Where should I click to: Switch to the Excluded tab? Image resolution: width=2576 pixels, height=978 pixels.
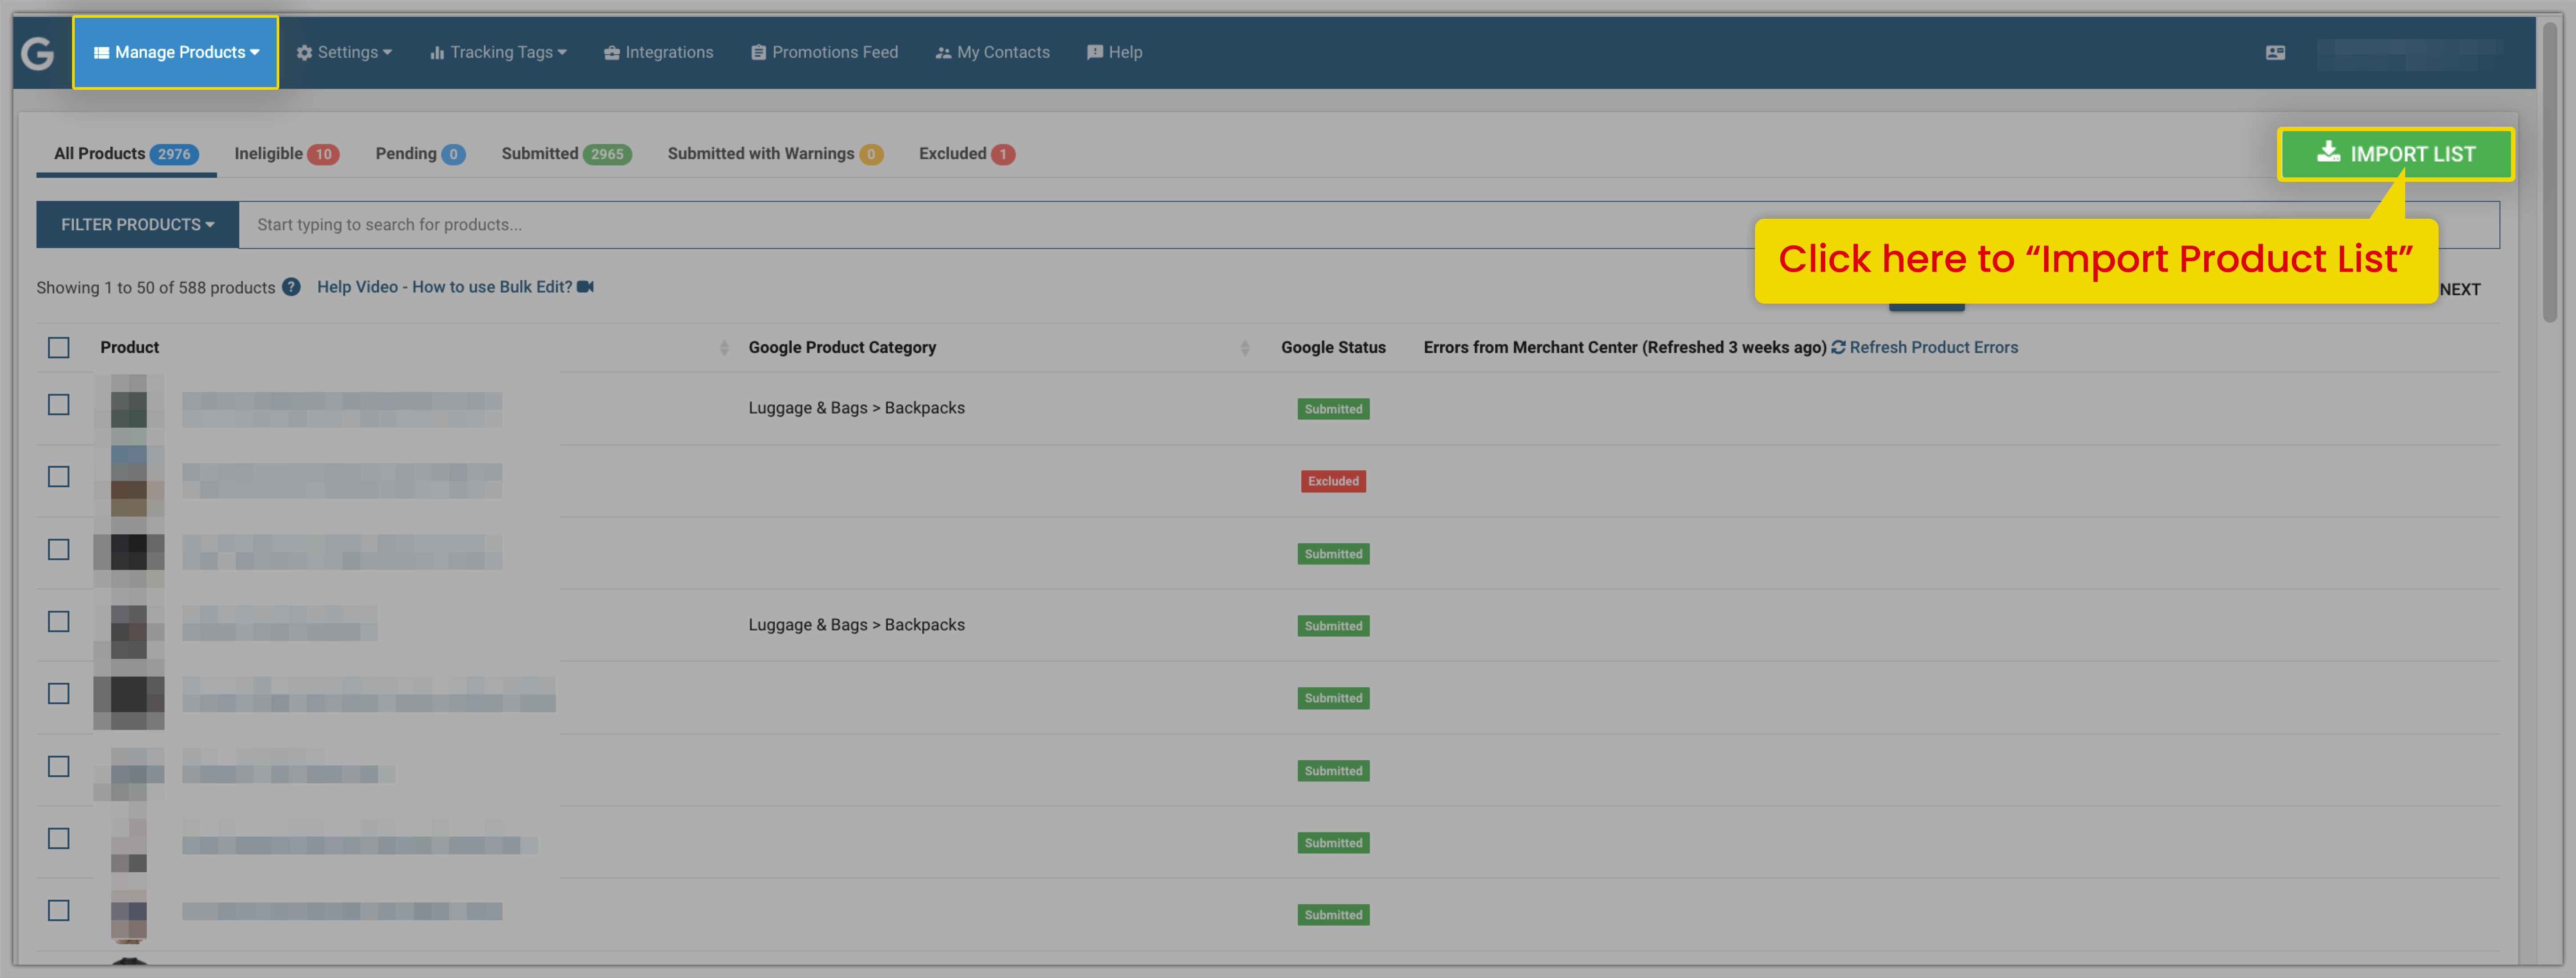(967, 154)
